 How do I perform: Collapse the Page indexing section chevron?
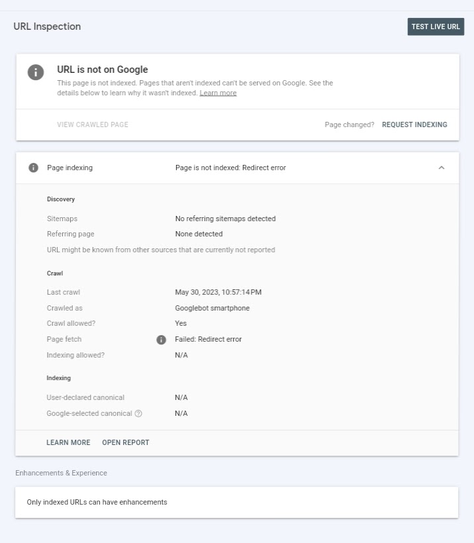tap(442, 168)
